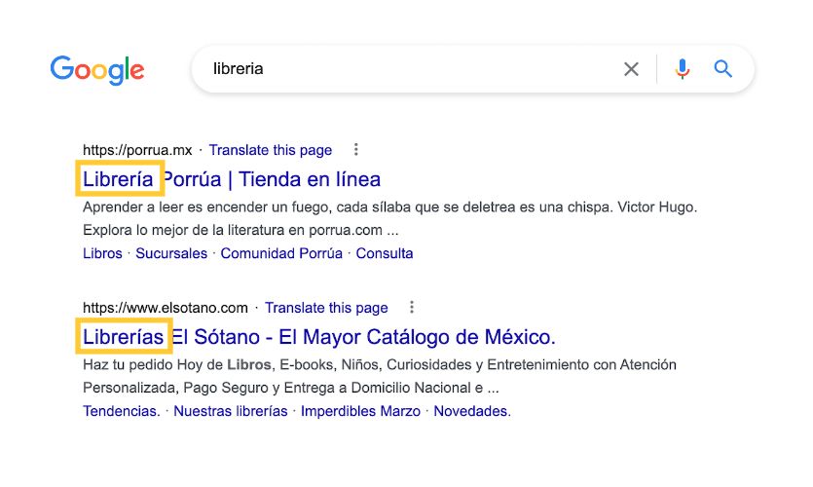813x487 pixels.
Task: Open the Comunidad Porrúa sitelink
Action: [x=281, y=253]
